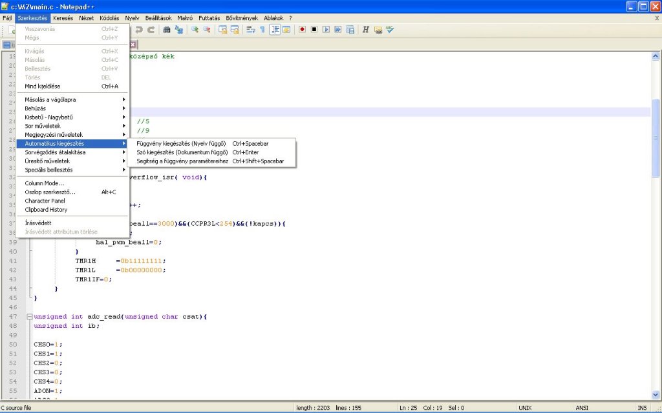Screen dimensions: 662x413
Task: Open the Keresés menu
Action: [63, 18]
